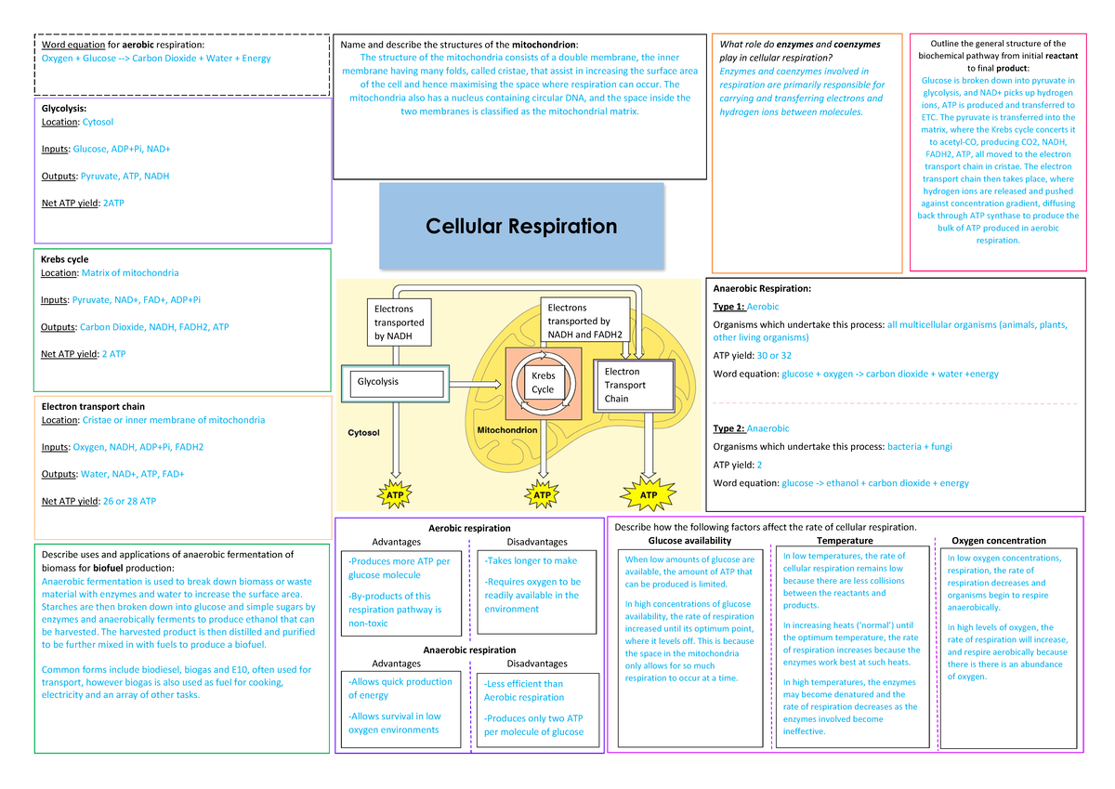Viewport: 1115px width, 789px height.
Task: Select the blue Cellular Respiration title banner
Action: click(x=522, y=226)
